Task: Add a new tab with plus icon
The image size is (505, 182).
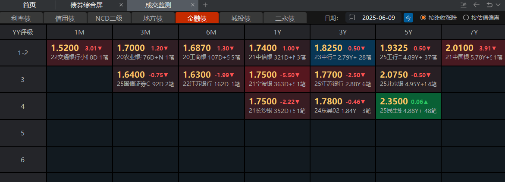Action: coord(205,5)
